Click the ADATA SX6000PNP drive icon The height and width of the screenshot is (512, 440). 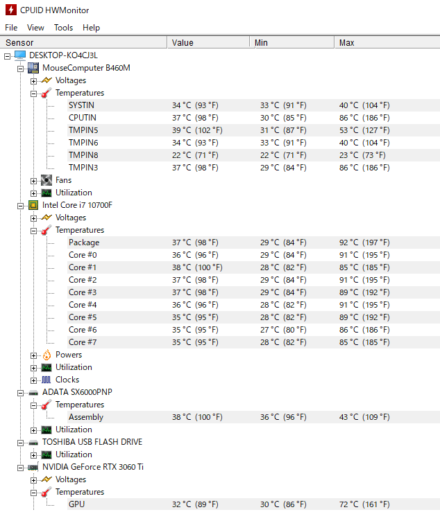[x=33, y=393]
